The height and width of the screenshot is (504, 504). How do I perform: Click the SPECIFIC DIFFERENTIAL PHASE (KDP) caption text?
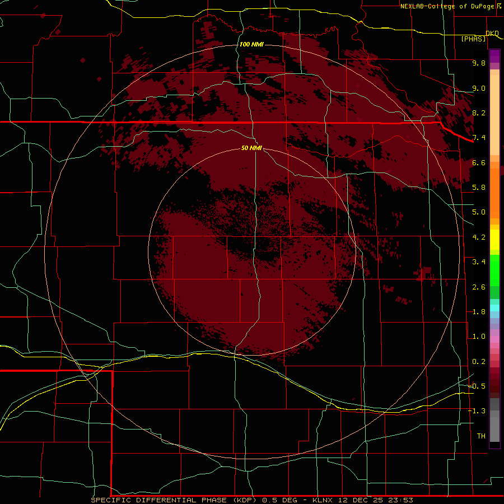click(x=174, y=500)
